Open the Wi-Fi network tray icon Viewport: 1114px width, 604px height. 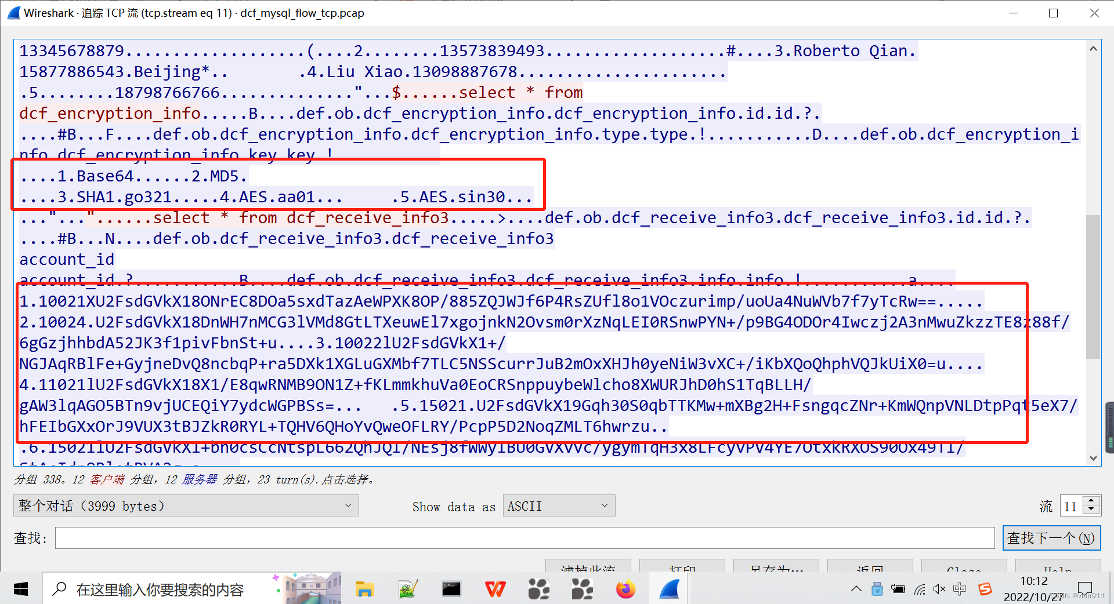pos(919,590)
